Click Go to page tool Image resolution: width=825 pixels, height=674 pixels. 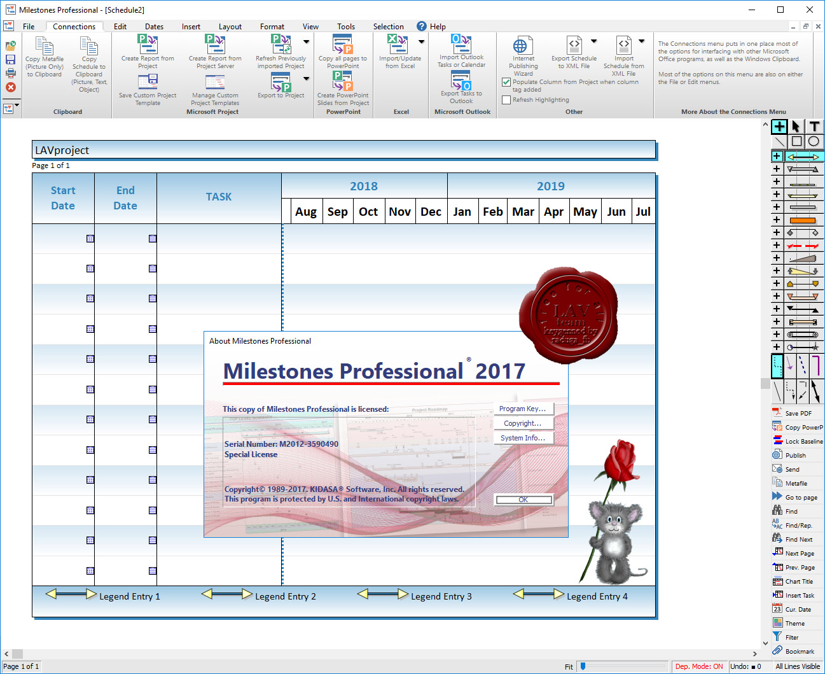pyautogui.click(x=797, y=497)
